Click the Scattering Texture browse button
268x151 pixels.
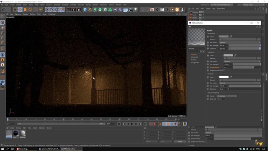(259, 58)
